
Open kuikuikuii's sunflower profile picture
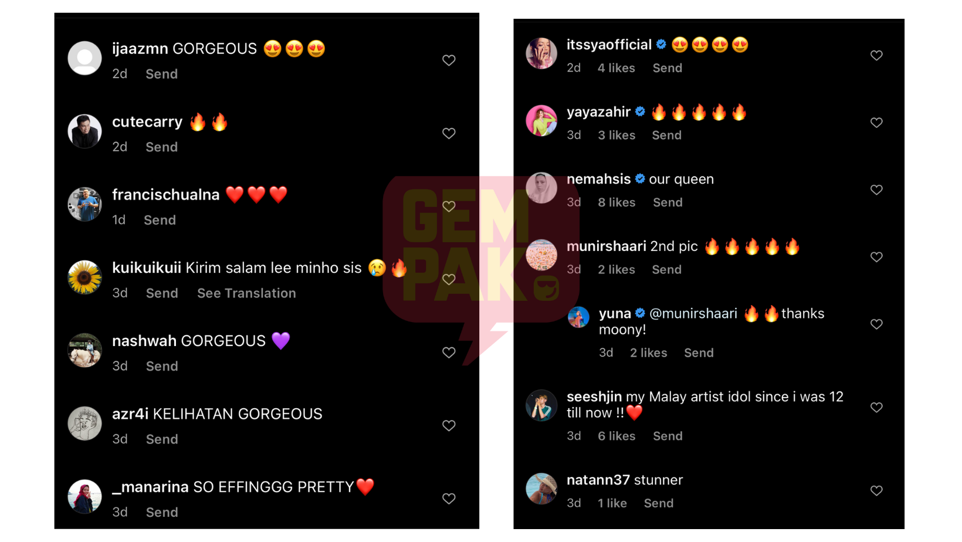[x=84, y=277]
